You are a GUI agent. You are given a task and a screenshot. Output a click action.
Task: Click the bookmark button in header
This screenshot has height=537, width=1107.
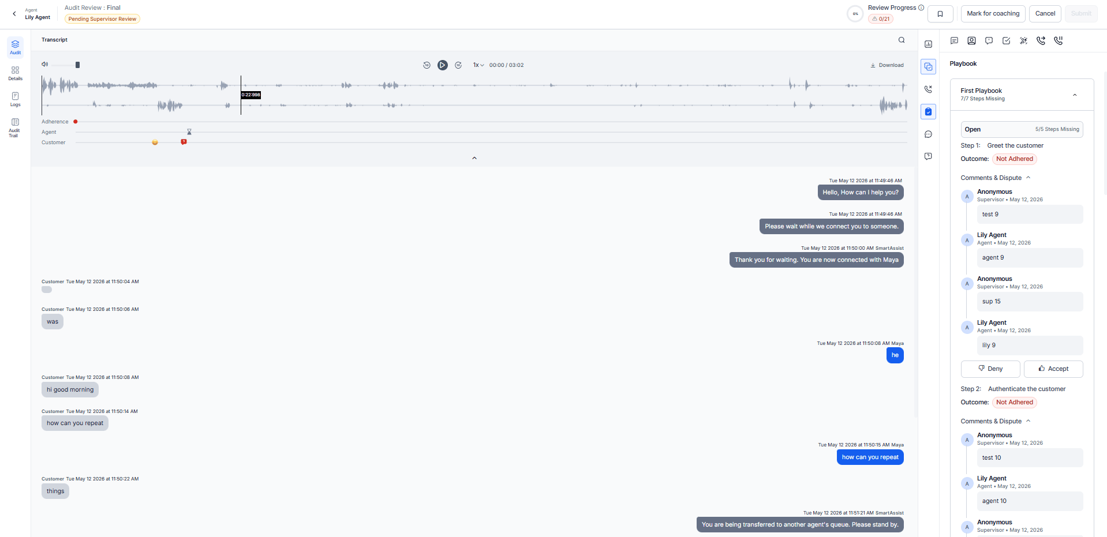point(940,14)
